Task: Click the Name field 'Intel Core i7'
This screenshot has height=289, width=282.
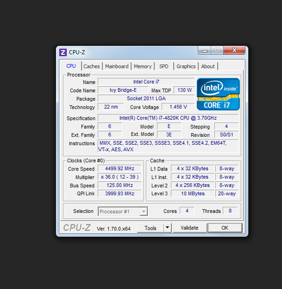Action: click(146, 82)
